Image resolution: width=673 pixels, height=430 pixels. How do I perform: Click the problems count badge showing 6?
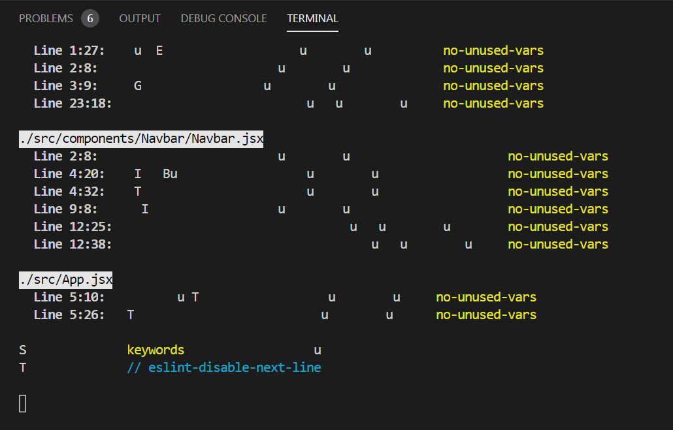point(90,18)
